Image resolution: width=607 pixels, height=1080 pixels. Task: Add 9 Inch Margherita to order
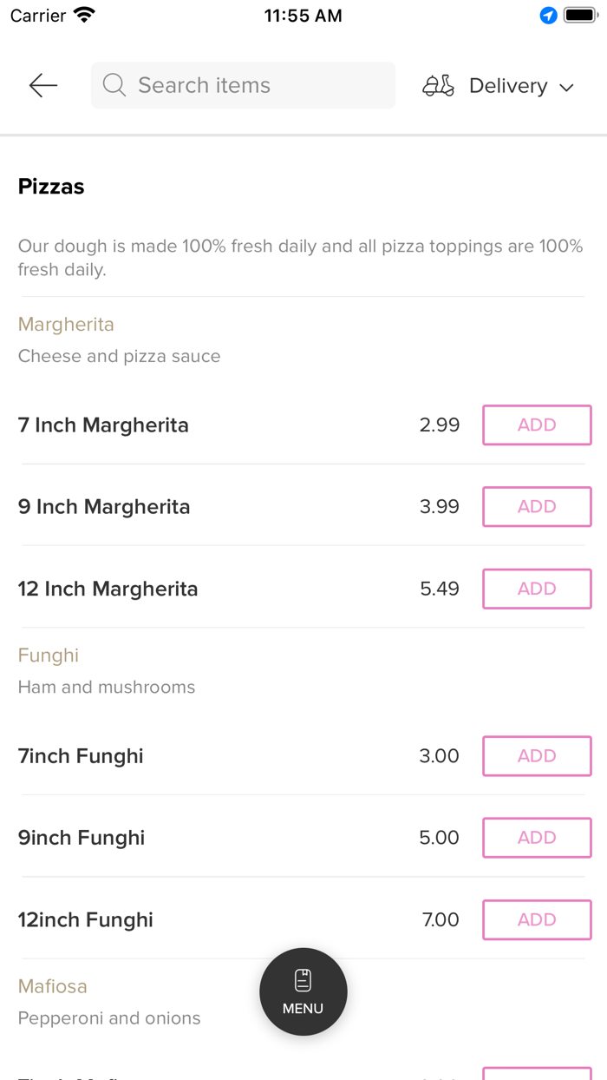coord(537,507)
